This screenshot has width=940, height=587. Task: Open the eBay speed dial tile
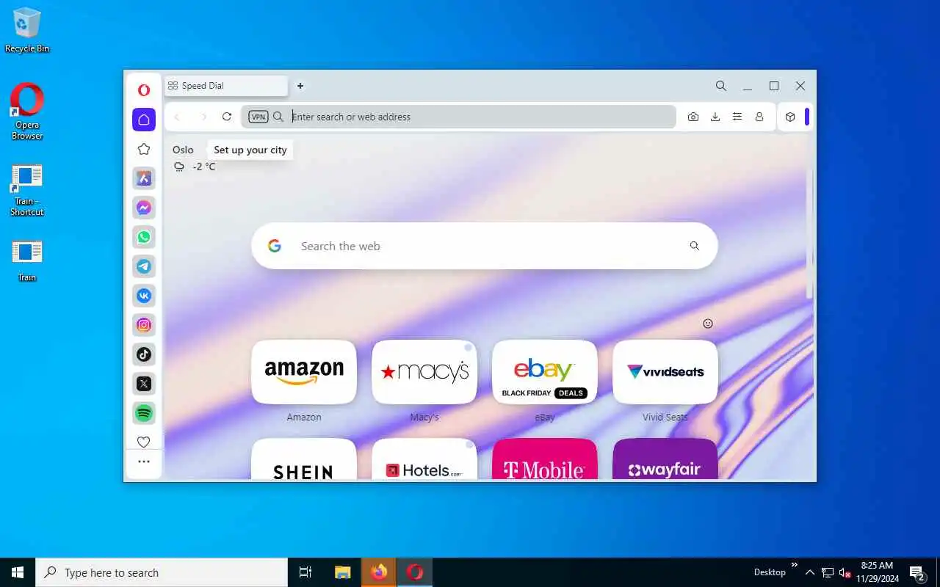(545, 372)
